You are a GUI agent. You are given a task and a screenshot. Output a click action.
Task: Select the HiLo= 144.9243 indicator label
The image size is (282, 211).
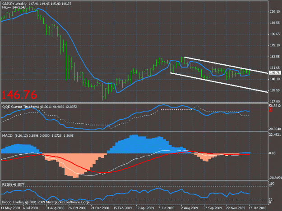pyautogui.click(x=14, y=7)
